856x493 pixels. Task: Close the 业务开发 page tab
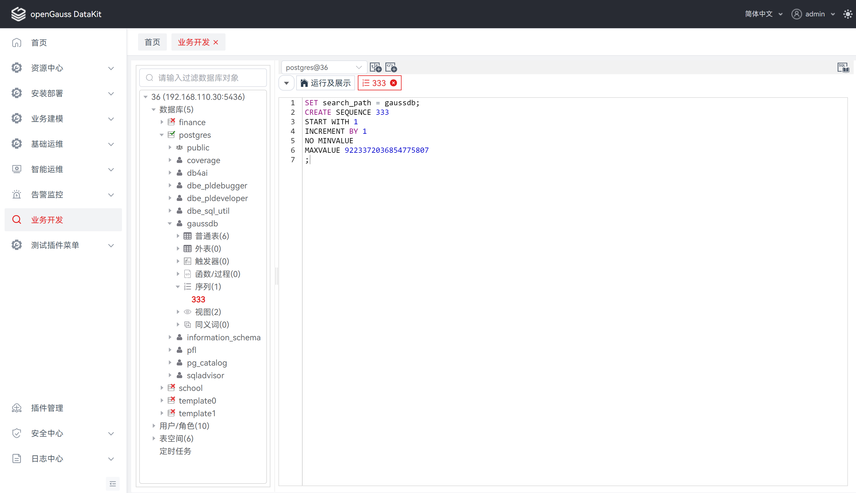tap(216, 42)
